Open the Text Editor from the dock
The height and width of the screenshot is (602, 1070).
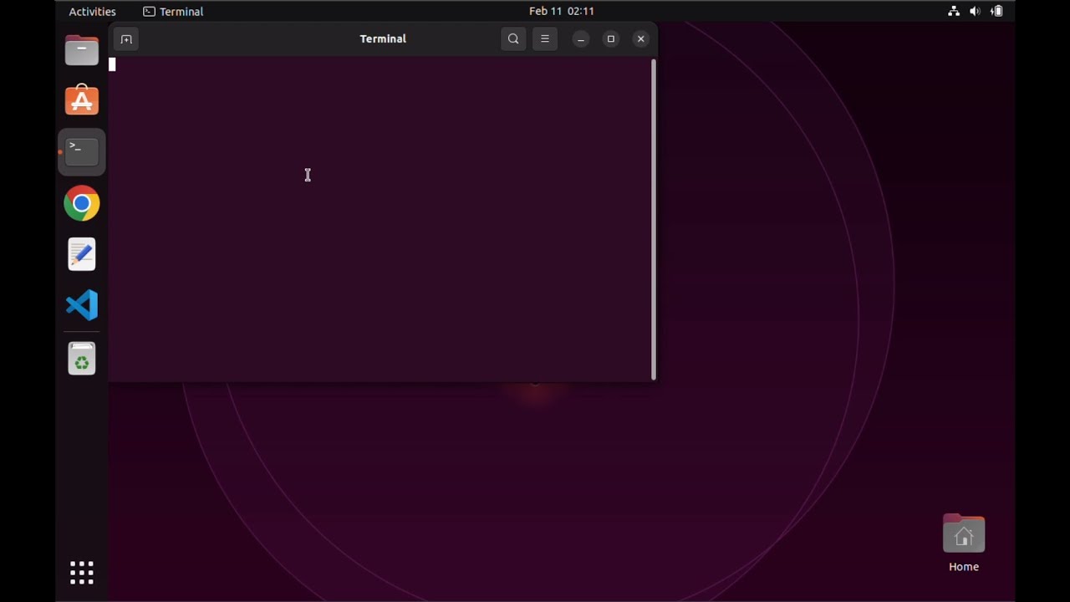pyautogui.click(x=82, y=254)
